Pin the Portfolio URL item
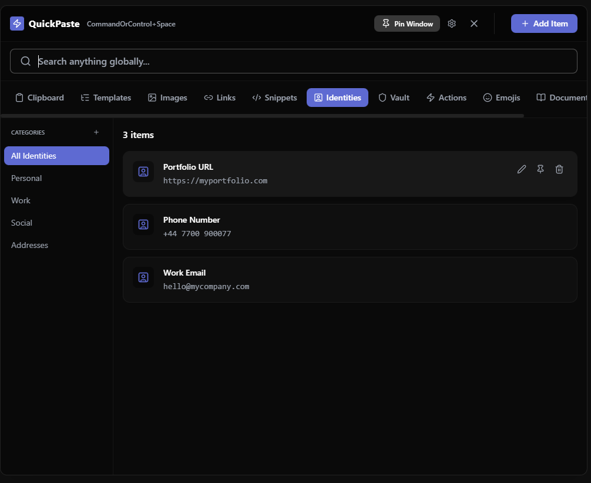The image size is (591, 483). point(540,169)
